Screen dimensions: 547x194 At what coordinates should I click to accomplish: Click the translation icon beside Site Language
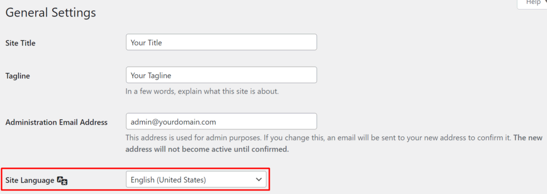click(62, 181)
